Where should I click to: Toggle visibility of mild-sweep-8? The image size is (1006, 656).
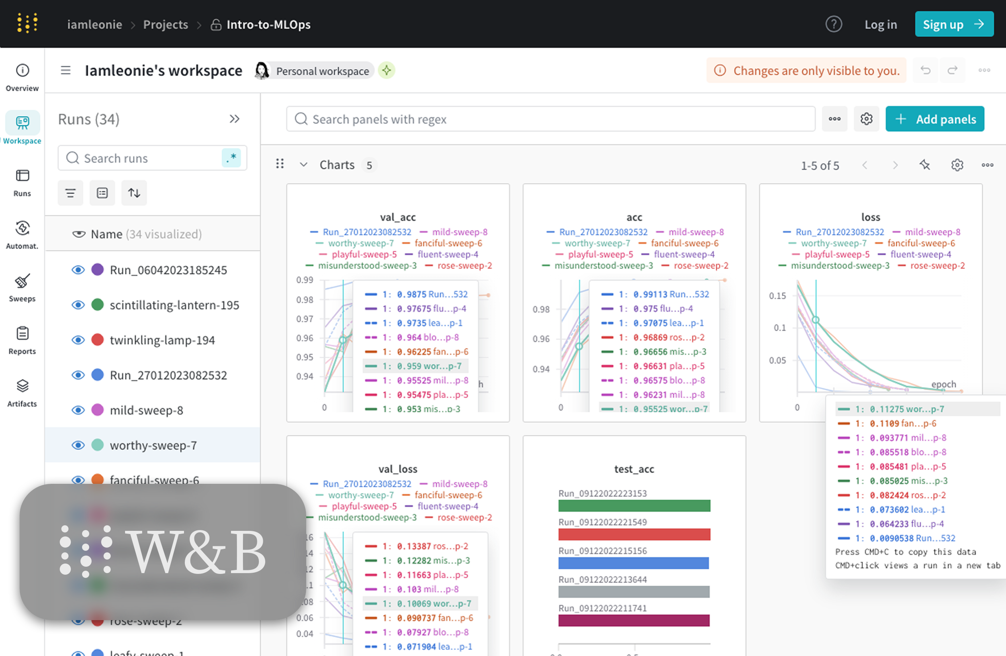[78, 410]
